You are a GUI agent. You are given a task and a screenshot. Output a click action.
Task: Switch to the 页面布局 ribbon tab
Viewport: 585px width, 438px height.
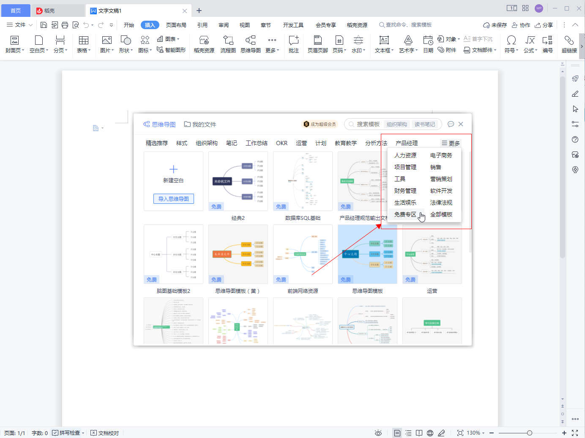pyautogui.click(x=176, y=25)
